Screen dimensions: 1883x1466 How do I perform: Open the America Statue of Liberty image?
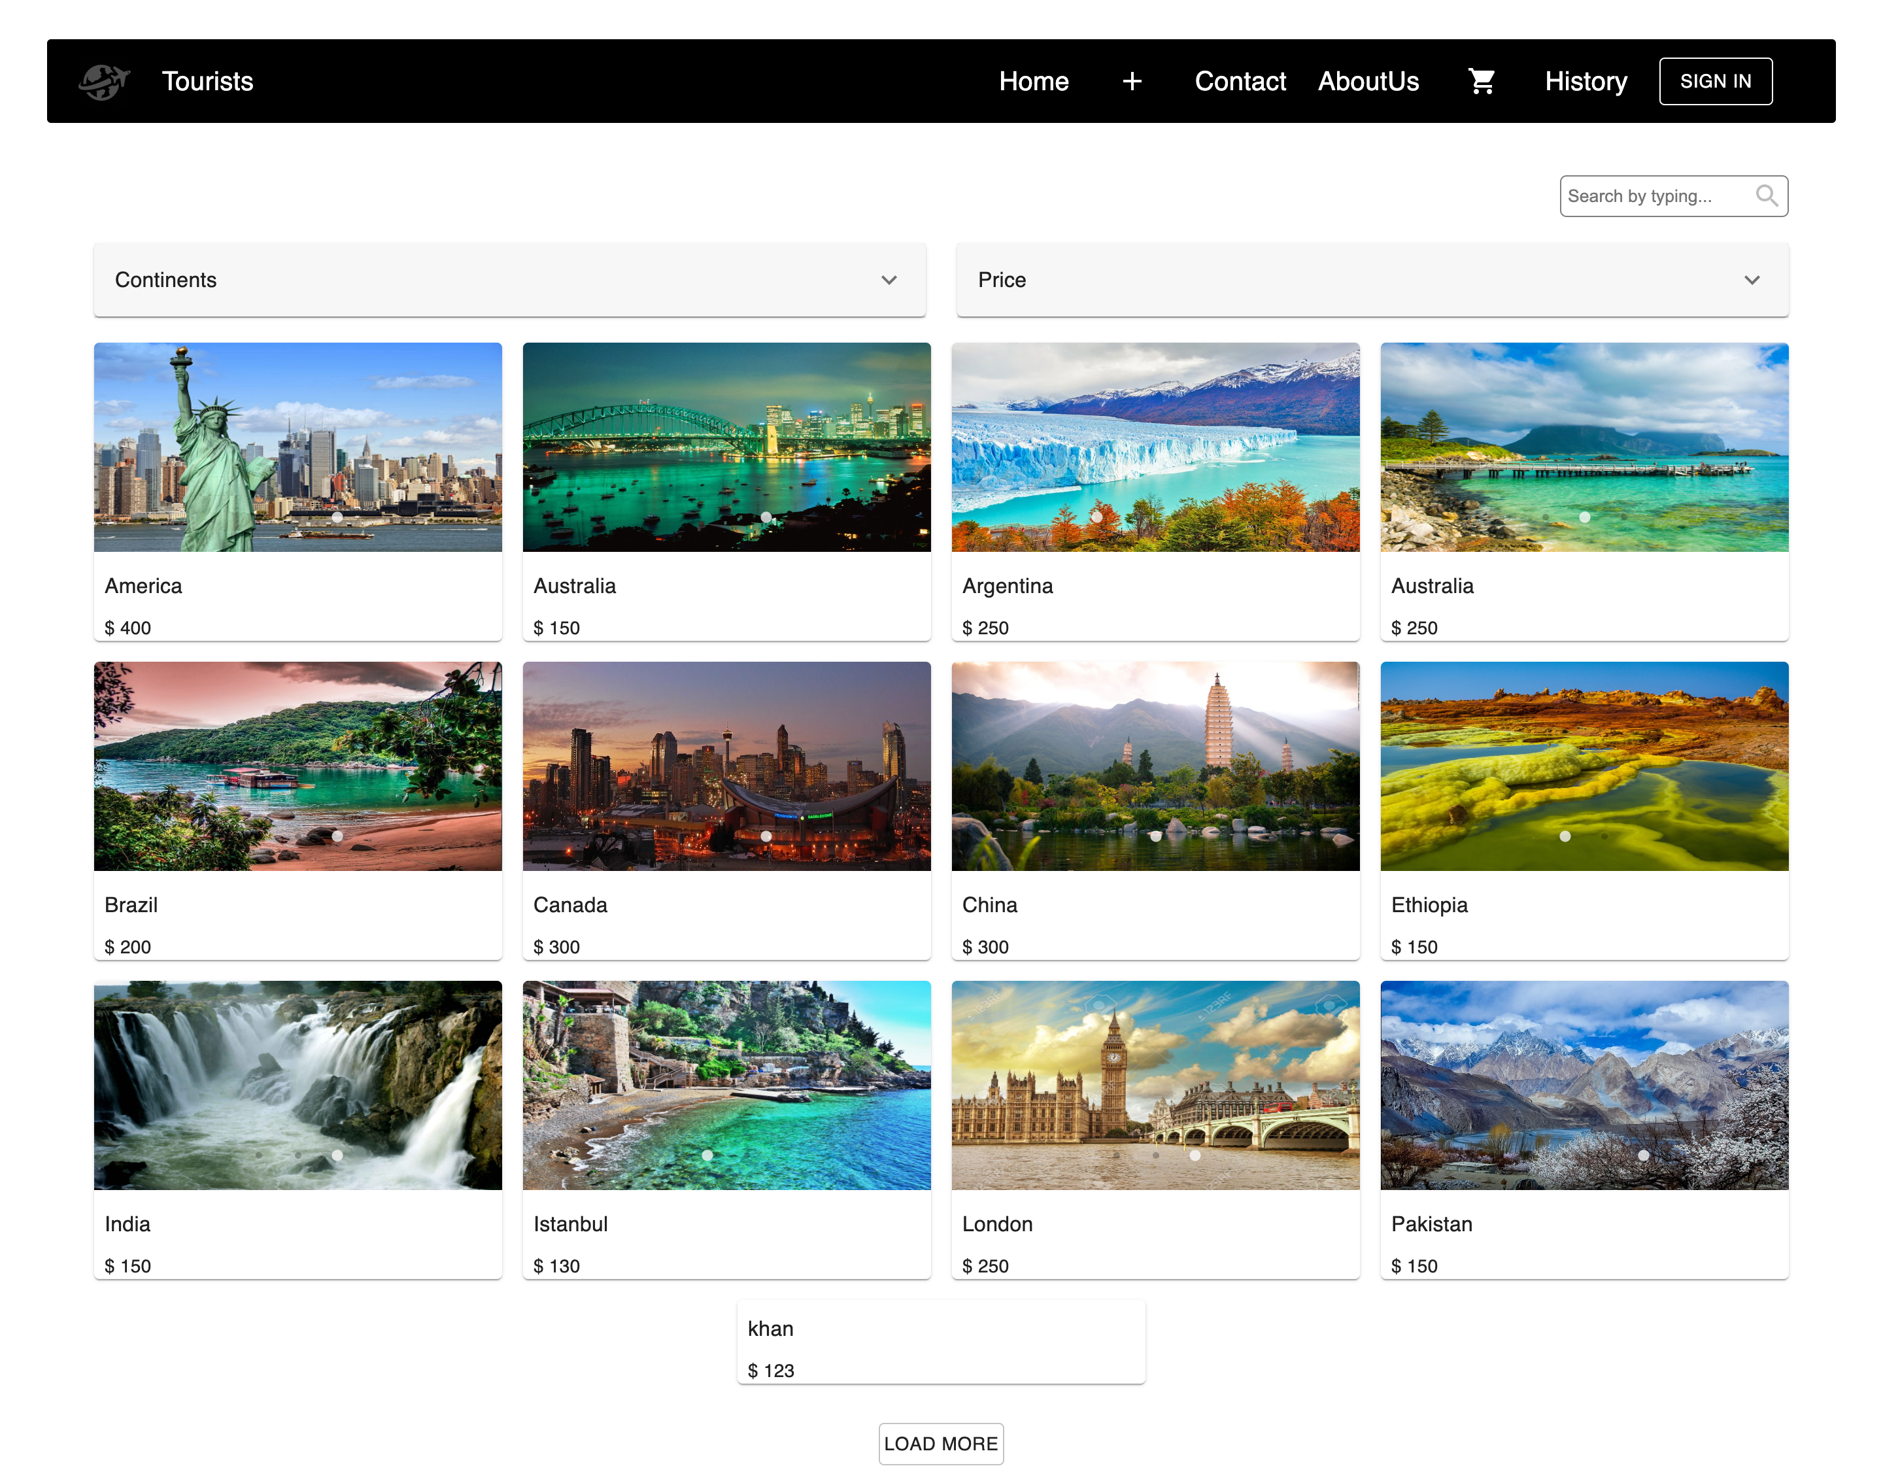coord(297,447)
